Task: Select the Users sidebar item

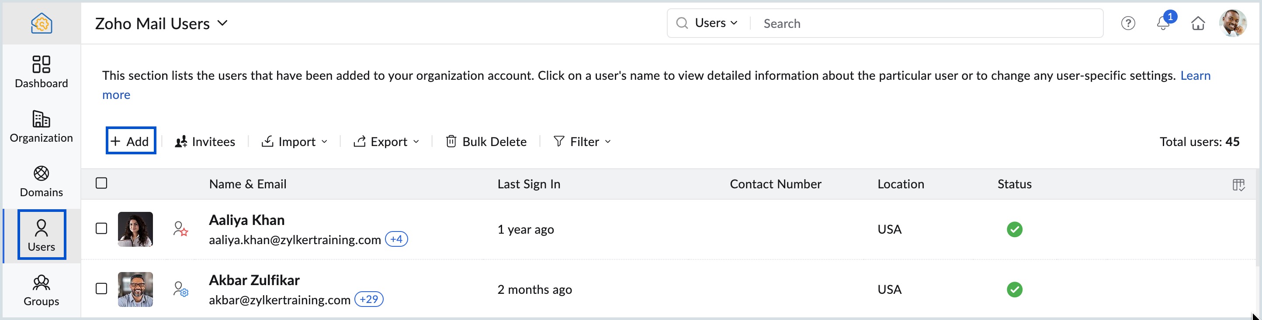Action: [x=42, y=235]
